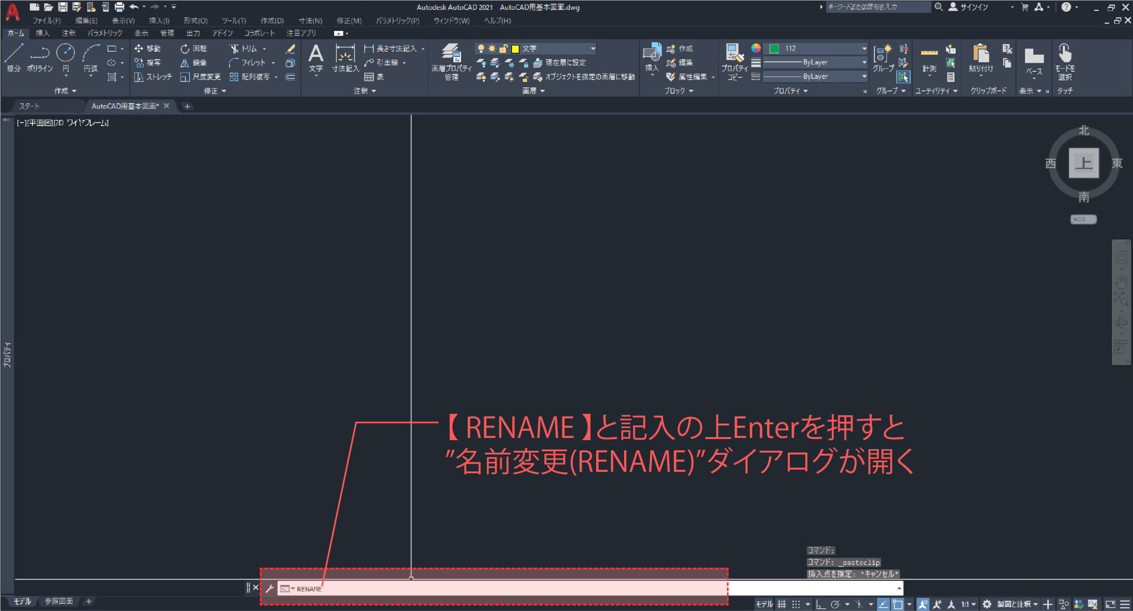Toggle layer on/off lightbulb in layer box
1133x611 pixels.
[x=481, y=49]
